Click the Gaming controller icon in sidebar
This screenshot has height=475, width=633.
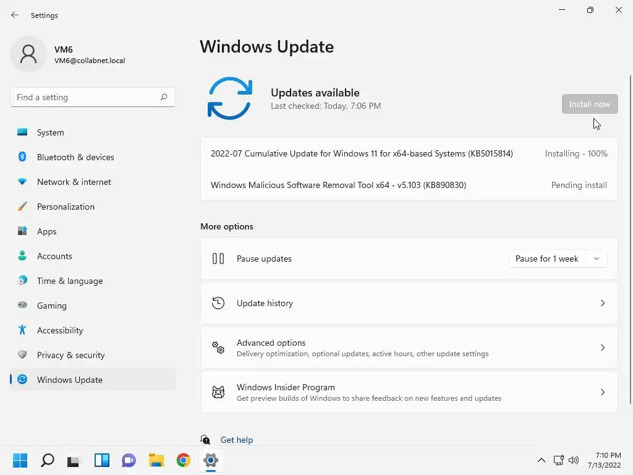pos(22,305)
